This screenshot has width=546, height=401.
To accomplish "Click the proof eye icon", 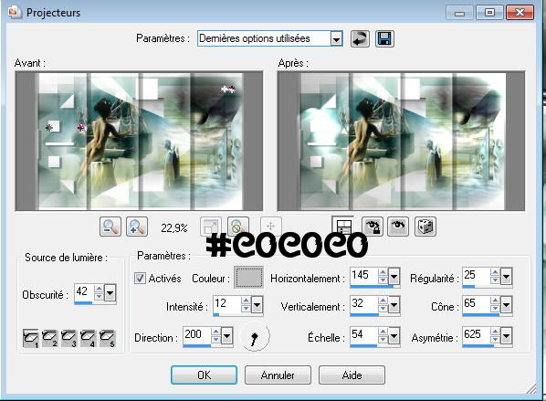I will 398,227.
